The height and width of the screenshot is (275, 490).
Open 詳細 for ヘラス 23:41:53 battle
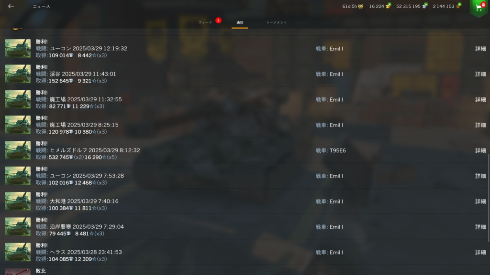[480, 252]
